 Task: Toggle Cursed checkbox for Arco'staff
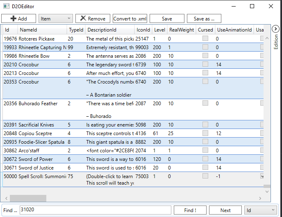(x=205, y=150)
